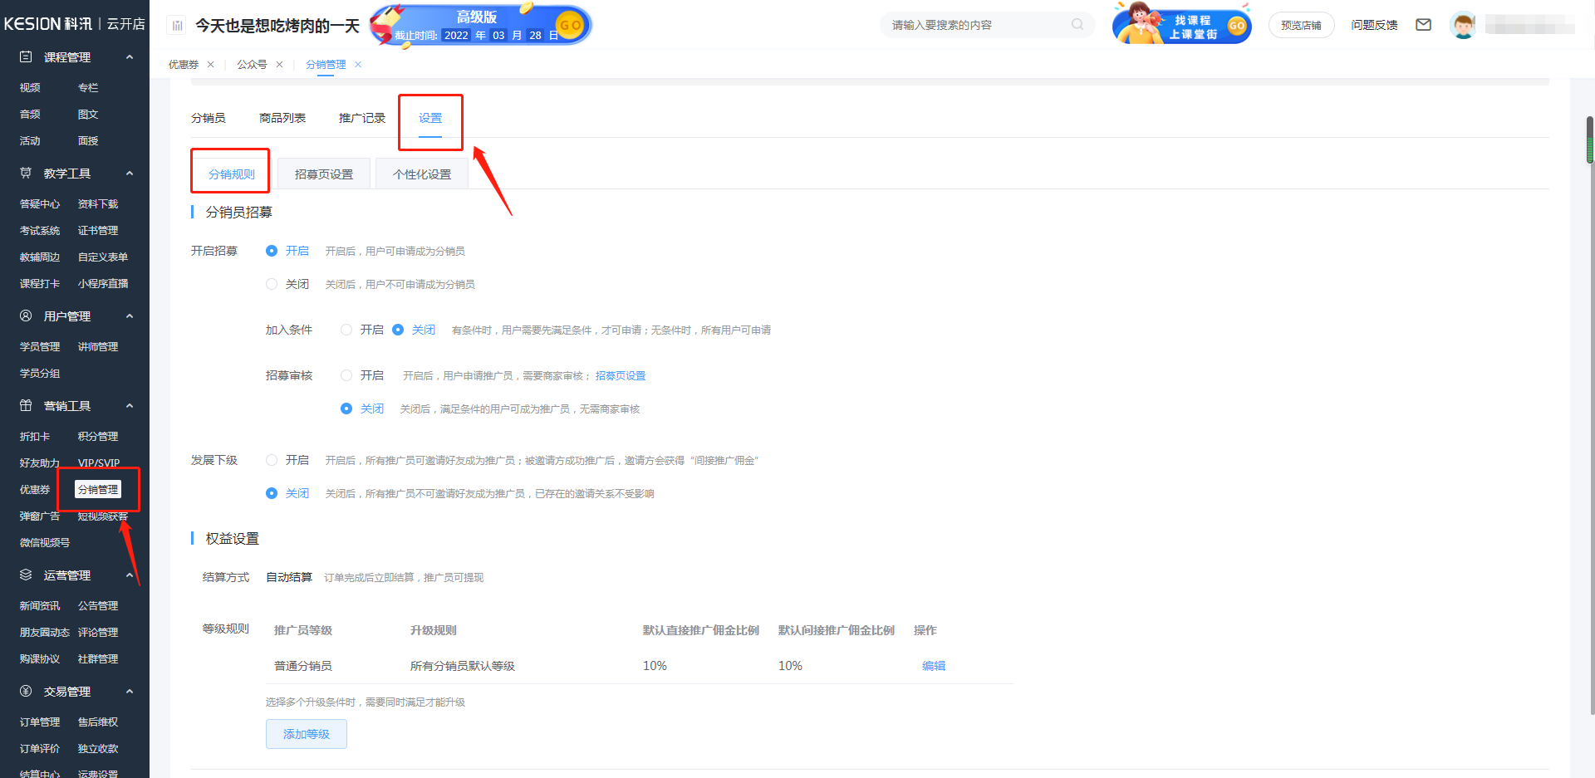This screenshot has width=1595, height=778.
Task: Collapse the 用户管理 menu chevron
Action: [130, 316]
